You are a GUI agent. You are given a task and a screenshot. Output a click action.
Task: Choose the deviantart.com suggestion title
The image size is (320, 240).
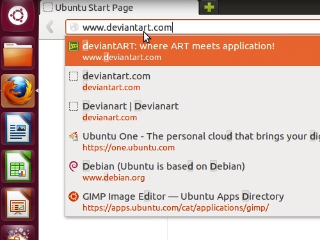(x=116, y=76)
